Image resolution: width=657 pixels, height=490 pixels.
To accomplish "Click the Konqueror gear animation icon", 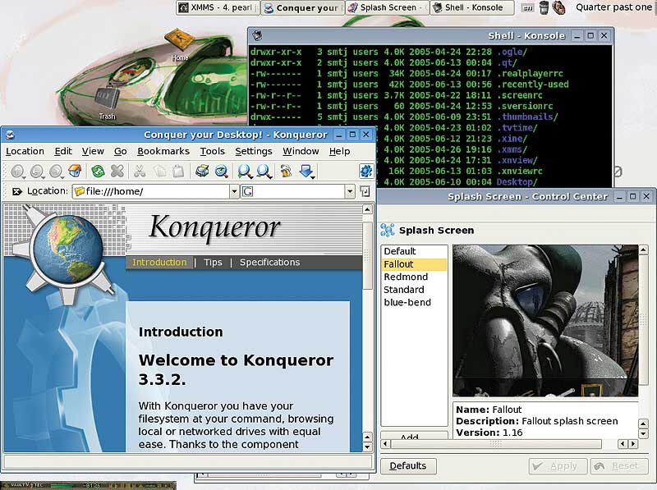I will (365, 171).
